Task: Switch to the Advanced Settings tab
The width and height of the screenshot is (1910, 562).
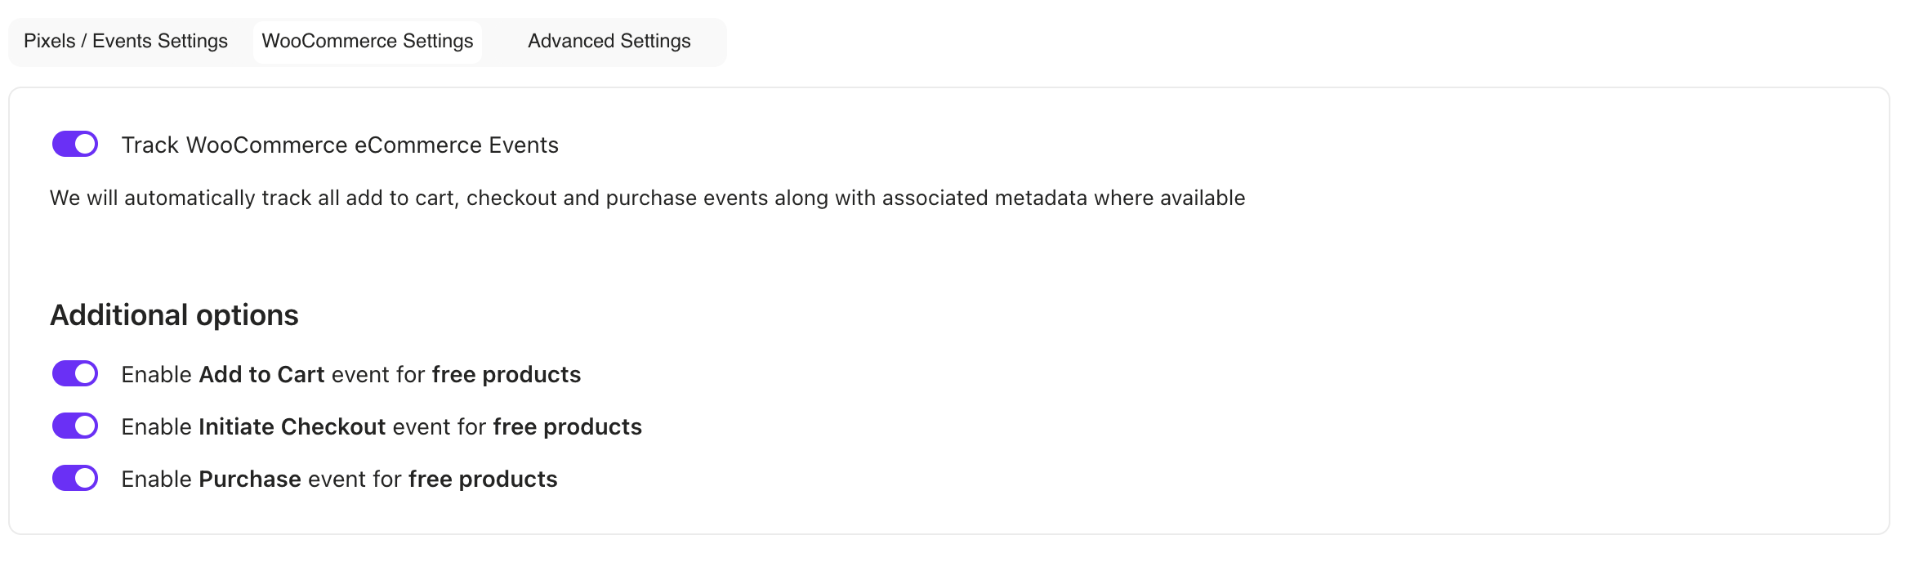Action: coord(609,42)
